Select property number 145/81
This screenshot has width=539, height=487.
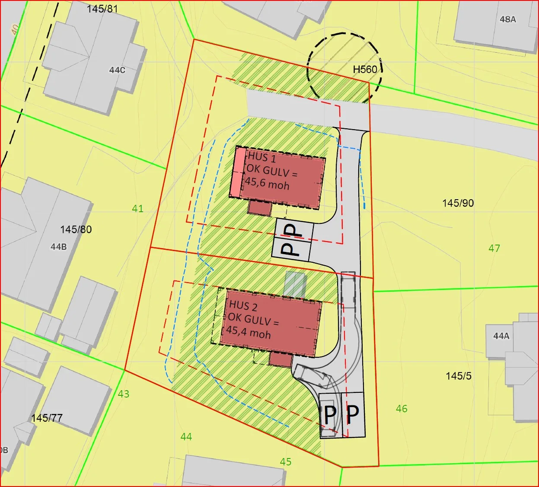click(x=102, y=9)
